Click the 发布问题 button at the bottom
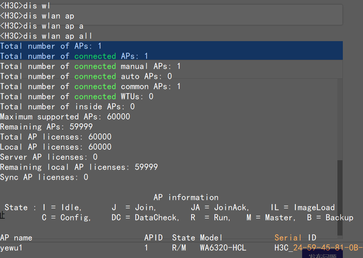The width and height of the screenshot is (363, 258). click(322, 255)
